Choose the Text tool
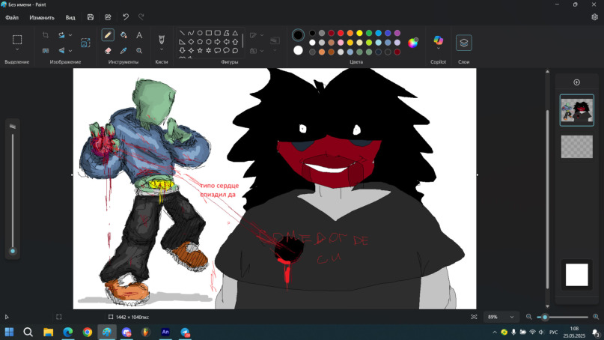604x340 pixels. (x=139, y=35)
